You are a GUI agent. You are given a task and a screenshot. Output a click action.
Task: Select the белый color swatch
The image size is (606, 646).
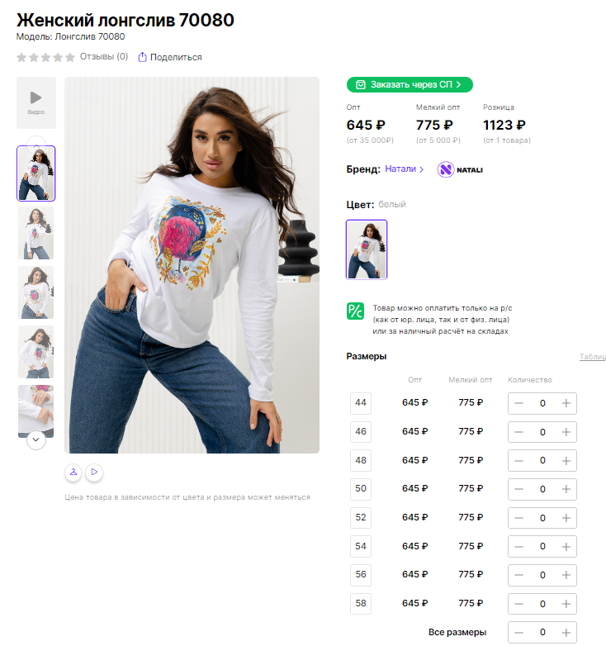coord(367,249)
